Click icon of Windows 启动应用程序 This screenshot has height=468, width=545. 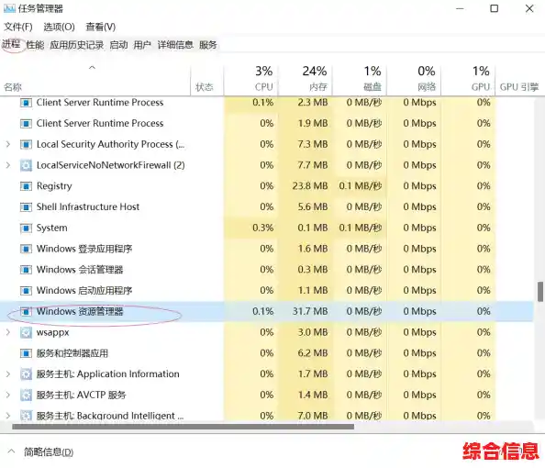26,291
